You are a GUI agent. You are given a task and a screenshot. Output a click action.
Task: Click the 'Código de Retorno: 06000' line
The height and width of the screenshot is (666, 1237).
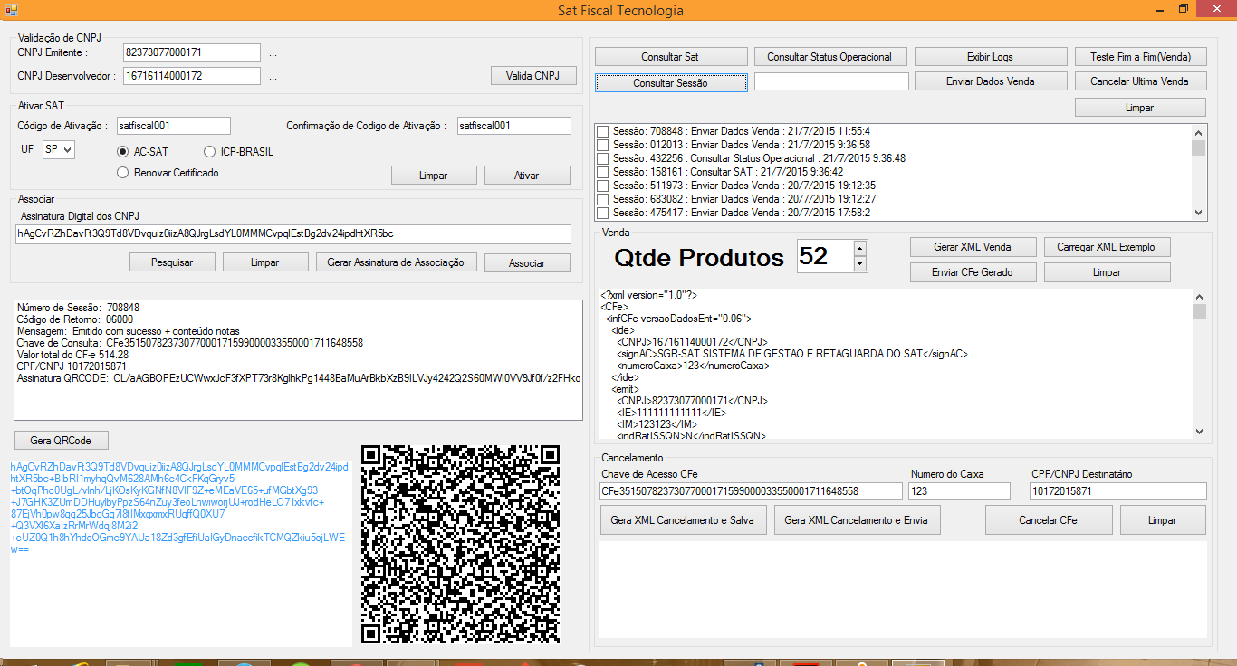tap(75, 319)
